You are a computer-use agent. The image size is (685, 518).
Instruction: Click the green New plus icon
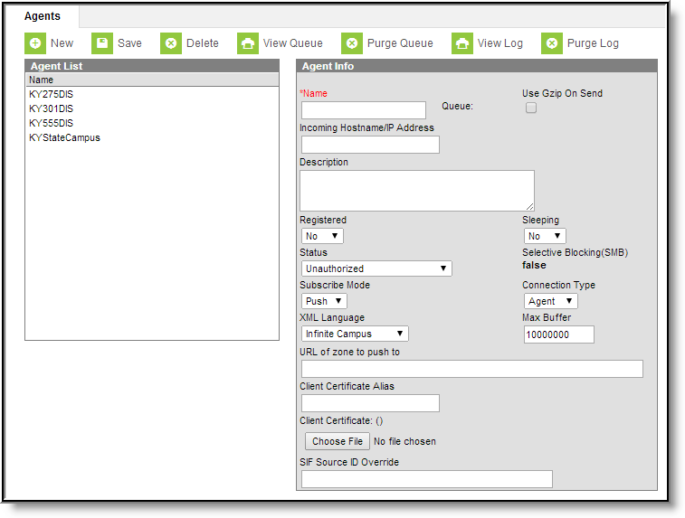[35, 43]
